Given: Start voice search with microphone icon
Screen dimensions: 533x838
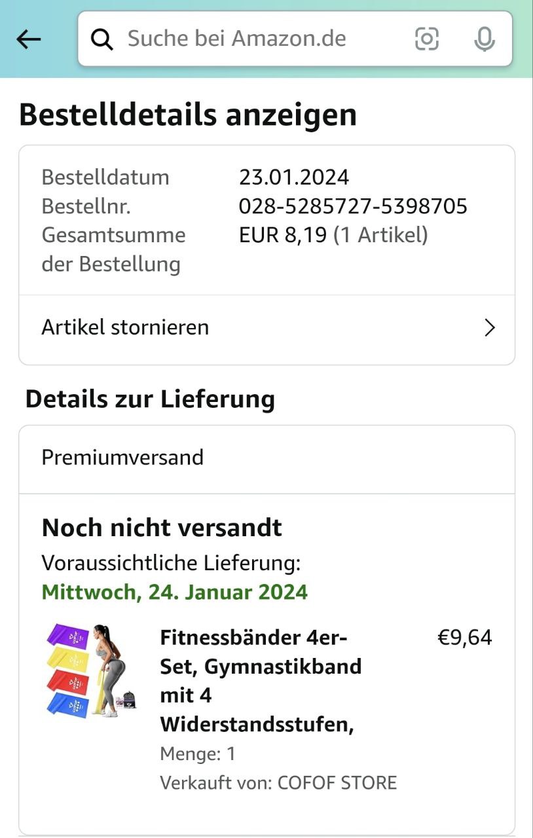Looking at the screenshot, I should pos(485,39).
